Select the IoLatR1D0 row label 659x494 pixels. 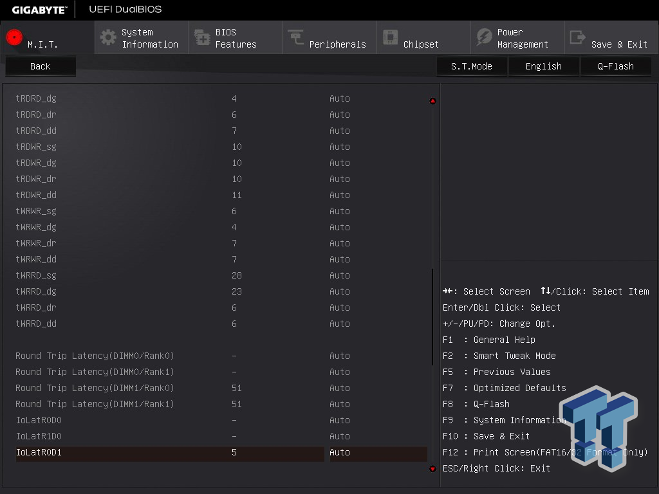[x=39, y=437]
